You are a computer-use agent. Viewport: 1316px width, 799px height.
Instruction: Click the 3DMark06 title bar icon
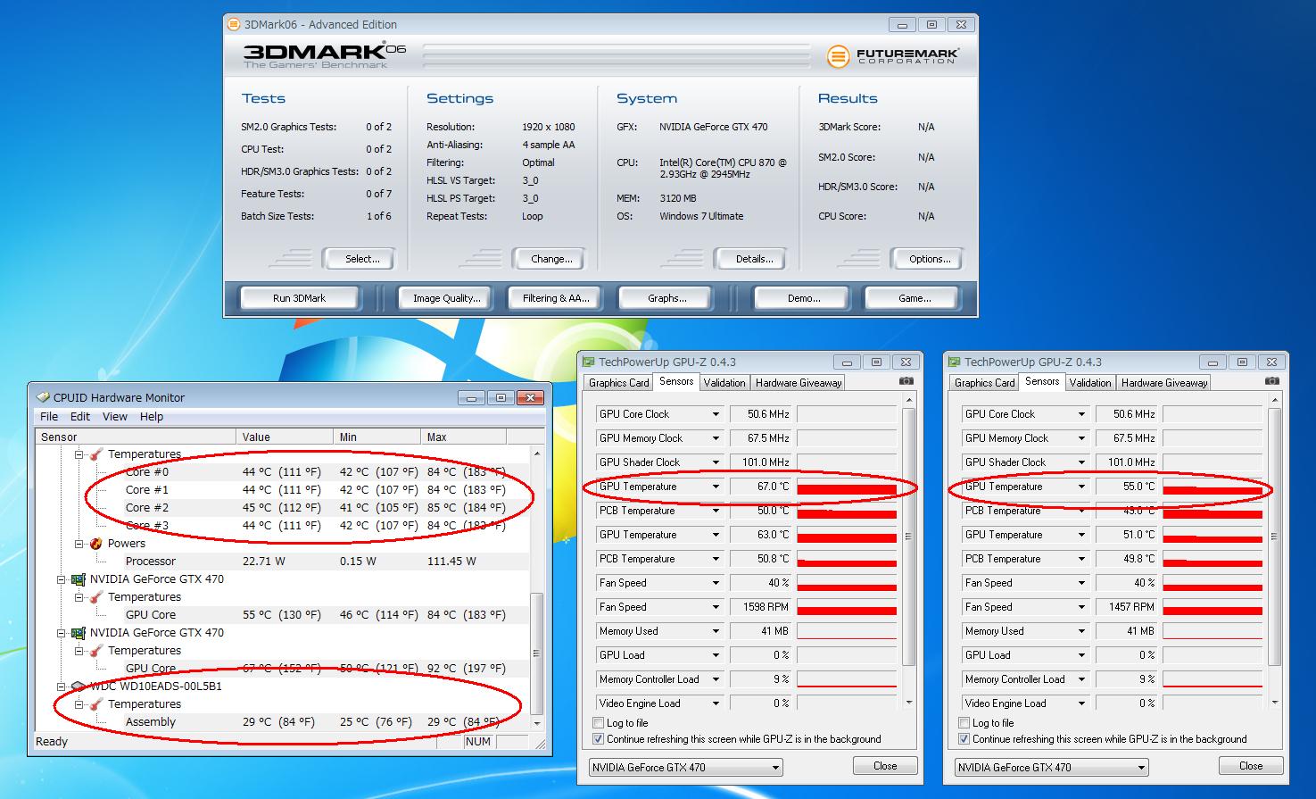click(234, 24)
